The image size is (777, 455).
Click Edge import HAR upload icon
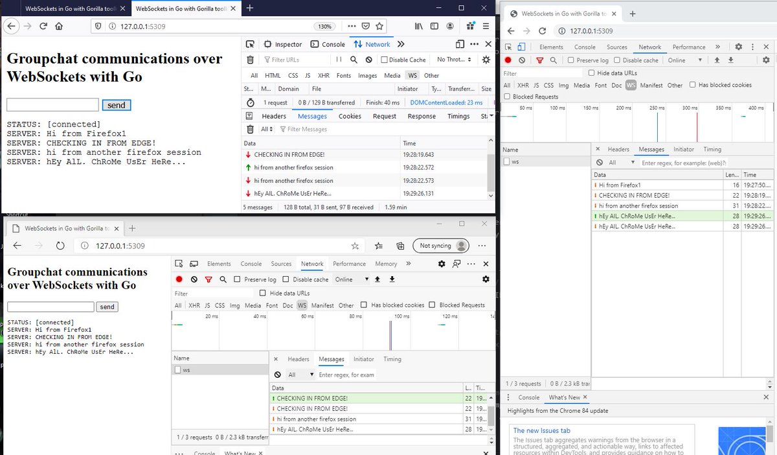[x=378, y=279]
